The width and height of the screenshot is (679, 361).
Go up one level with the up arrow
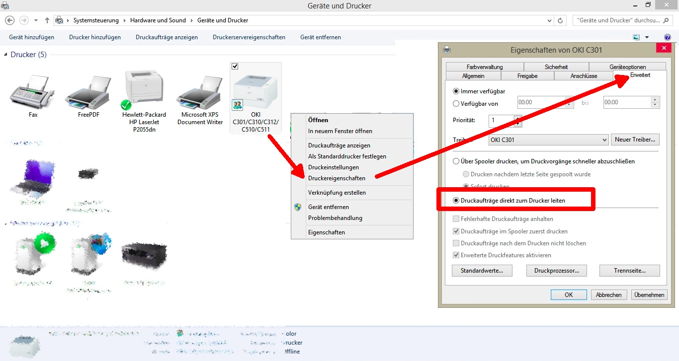coord(47,20)
